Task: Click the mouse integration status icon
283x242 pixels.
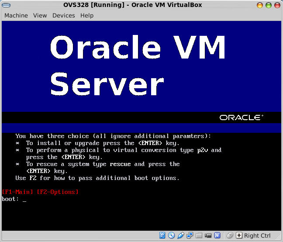Action: [x=230, y=235]
